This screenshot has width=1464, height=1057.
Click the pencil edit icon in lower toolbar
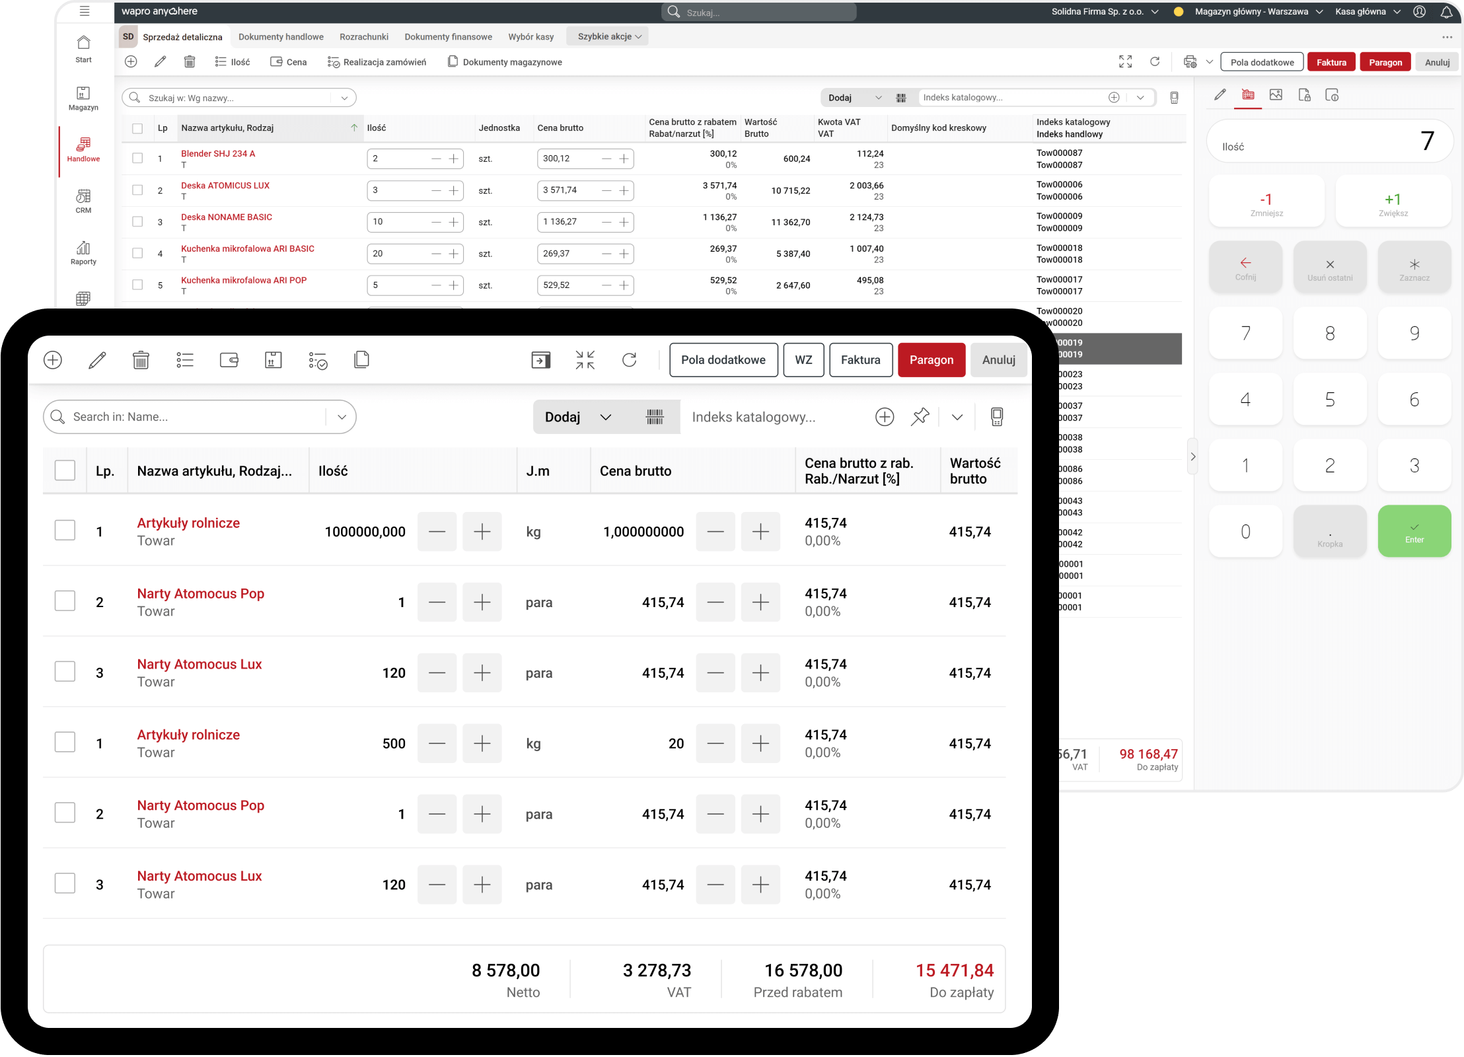[97, 360]
